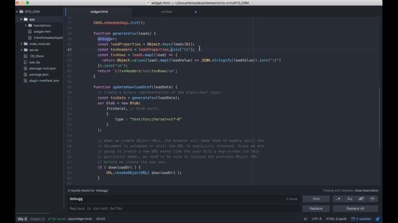Click the server folder icon
This screenshot has height=223, width=398.
25,50
